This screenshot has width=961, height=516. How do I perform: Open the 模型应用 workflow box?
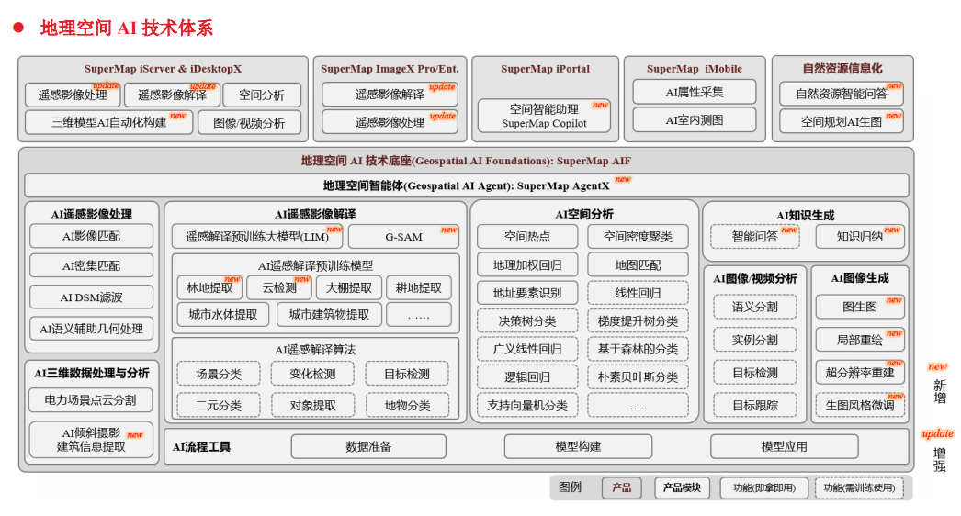pos(784,446)
